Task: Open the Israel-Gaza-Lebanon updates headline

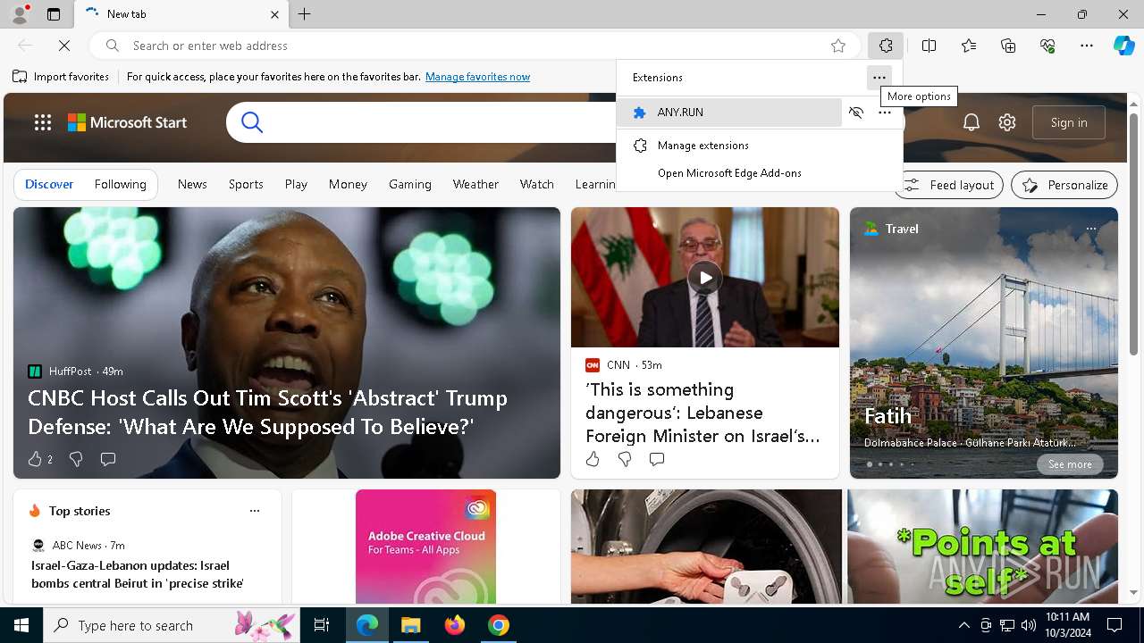Action: [x=138, y=574]
